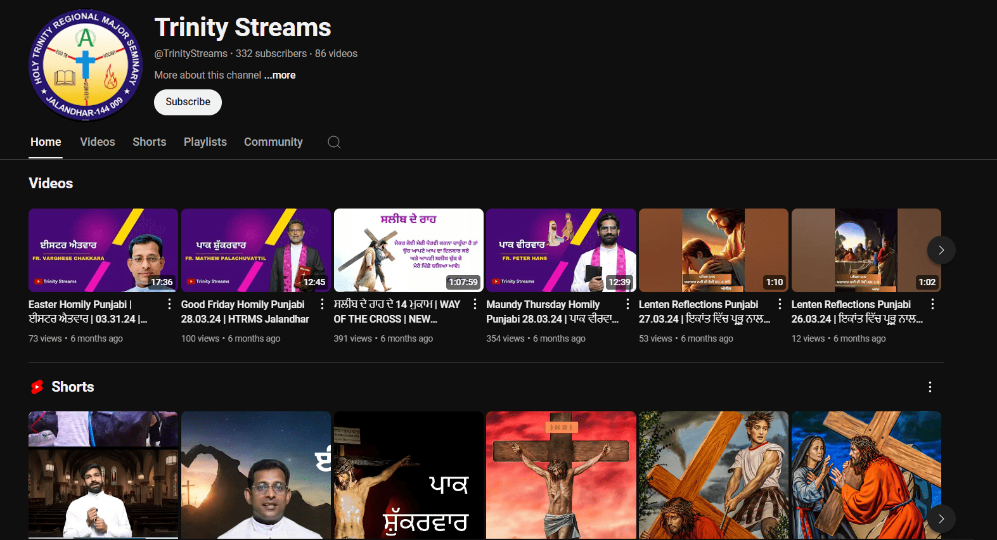Open the short with Punjabi Good Friday text
The image size is (997, 540).
click(409, 475)
